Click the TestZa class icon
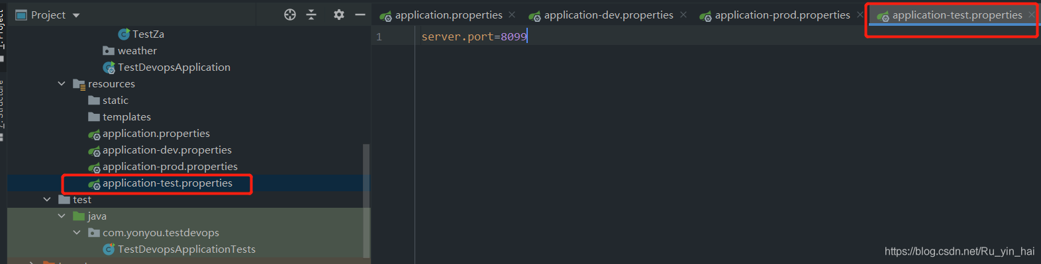 [x=124, y=34]
